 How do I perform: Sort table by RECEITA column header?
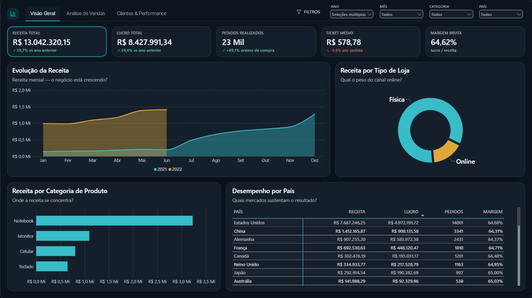[x=357, y=212]
